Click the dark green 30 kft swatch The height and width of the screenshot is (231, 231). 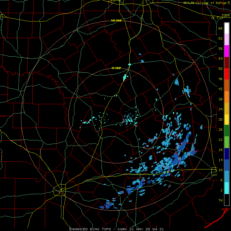click(227, 131)
